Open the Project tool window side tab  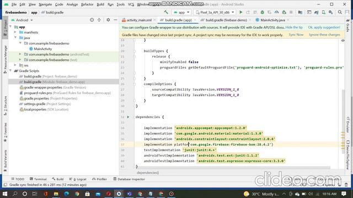coord(5,28)
